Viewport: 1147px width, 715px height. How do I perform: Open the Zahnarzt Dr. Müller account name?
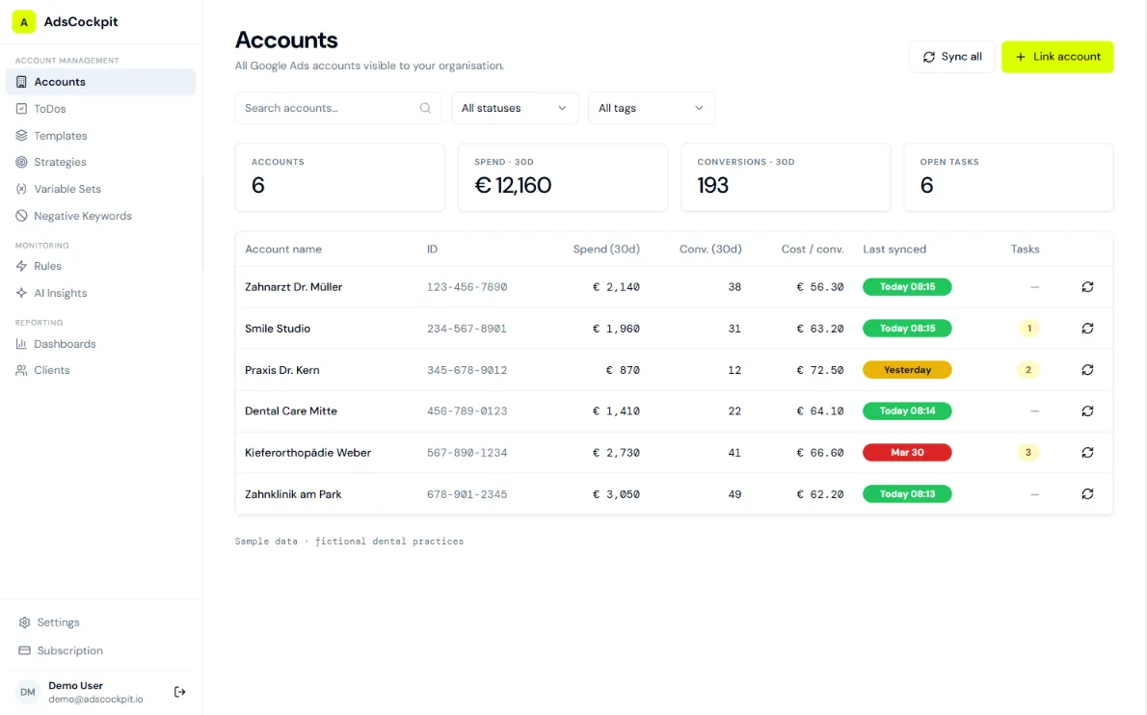point(293,287)
